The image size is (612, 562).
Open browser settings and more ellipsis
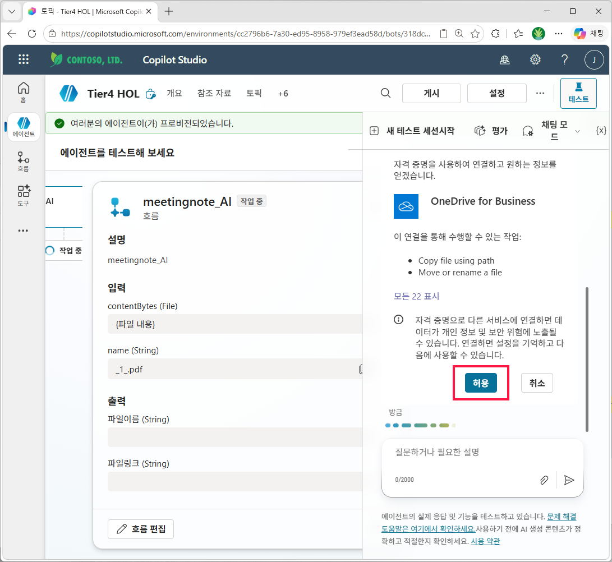coord(559,34)
